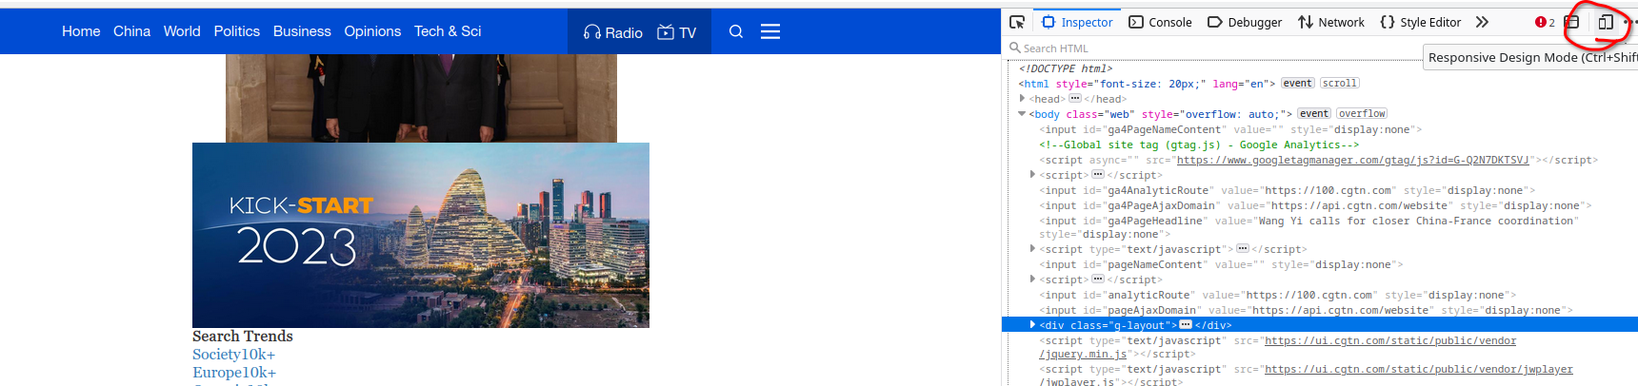Go to Home in site navigation
Screen dimensions: 1638x386
tap(81, 31)
